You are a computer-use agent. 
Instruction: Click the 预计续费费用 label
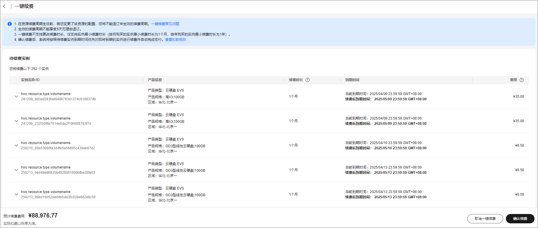[14, 216]
